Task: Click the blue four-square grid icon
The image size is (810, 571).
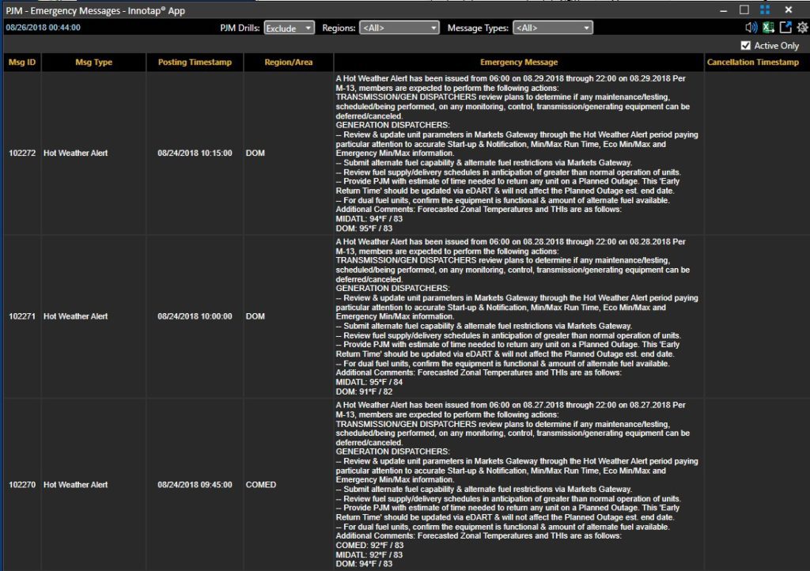Action: [765, 9]
